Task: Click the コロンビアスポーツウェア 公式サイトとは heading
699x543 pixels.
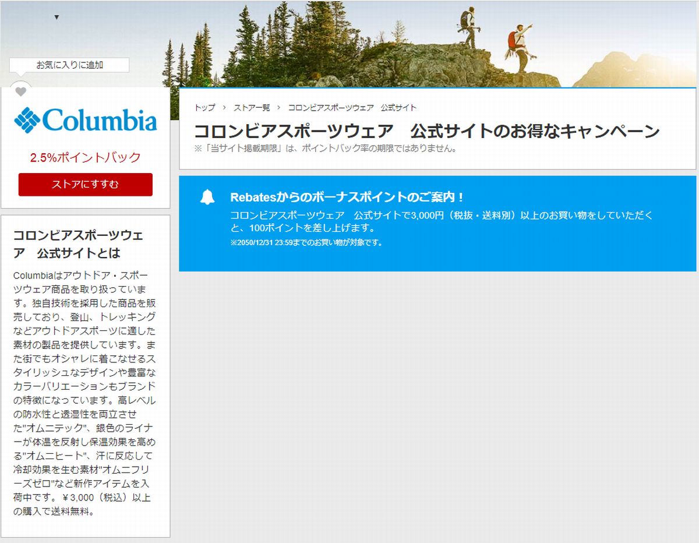Action: [x=78, y=245]
